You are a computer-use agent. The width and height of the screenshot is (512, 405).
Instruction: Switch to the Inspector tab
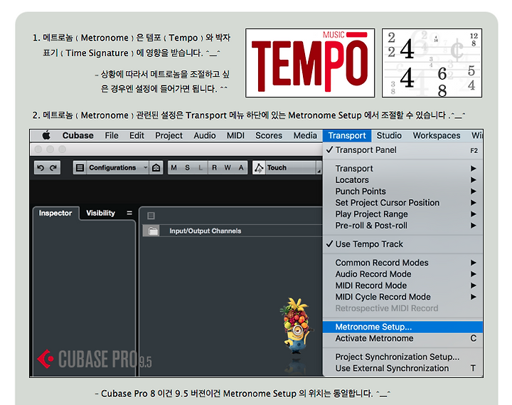point(55,213)
